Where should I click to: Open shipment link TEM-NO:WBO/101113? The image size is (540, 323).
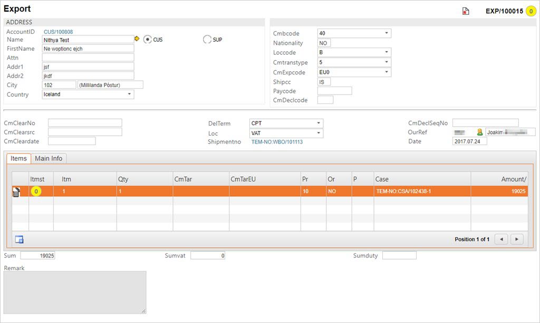pos(277,142)
